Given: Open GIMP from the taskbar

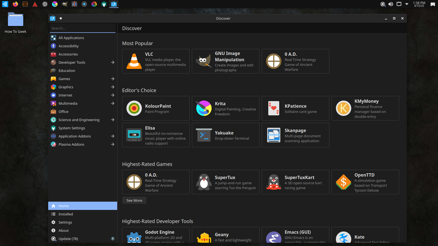Looking at the screenshot, I should point(65,4).
